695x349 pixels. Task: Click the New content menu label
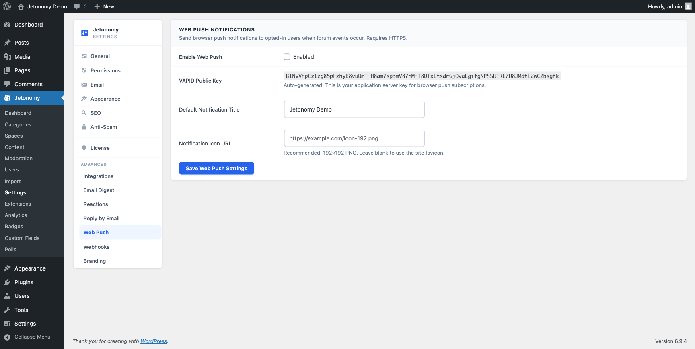tap(109, 6)
